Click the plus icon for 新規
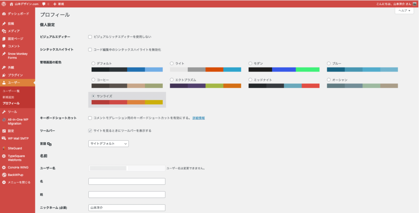This screenshot has width=419, height=213. (x=55, y=4)
